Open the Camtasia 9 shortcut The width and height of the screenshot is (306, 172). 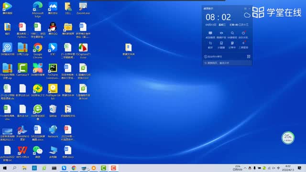click(x=22, y=70)
